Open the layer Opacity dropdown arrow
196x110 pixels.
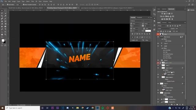pyautogui.click(x=180, y=28)
